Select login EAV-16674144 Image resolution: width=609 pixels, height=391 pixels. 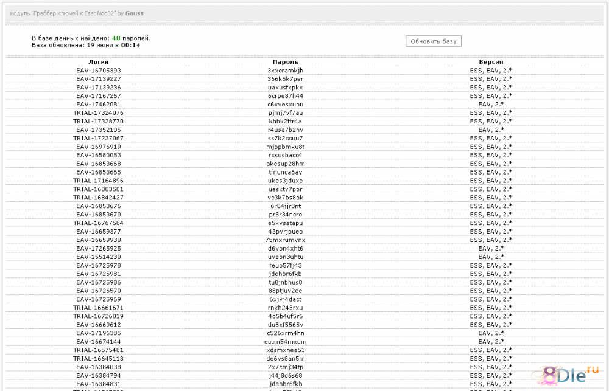(x=99, y=342)
